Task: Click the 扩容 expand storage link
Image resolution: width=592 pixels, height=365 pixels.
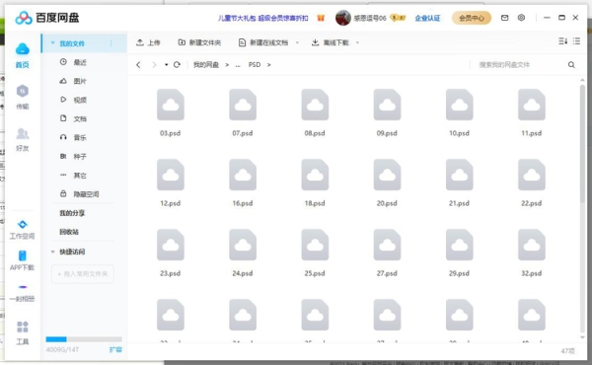Action: 115,349
